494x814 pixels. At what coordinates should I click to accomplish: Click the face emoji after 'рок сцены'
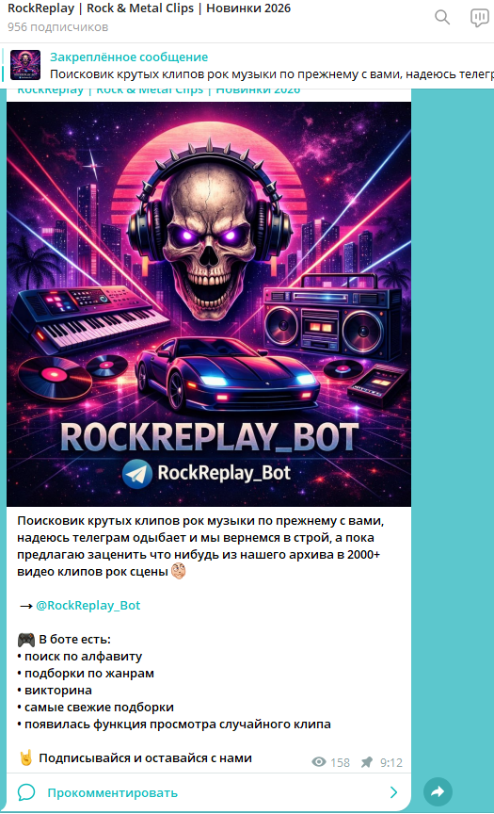click(179, 572)
